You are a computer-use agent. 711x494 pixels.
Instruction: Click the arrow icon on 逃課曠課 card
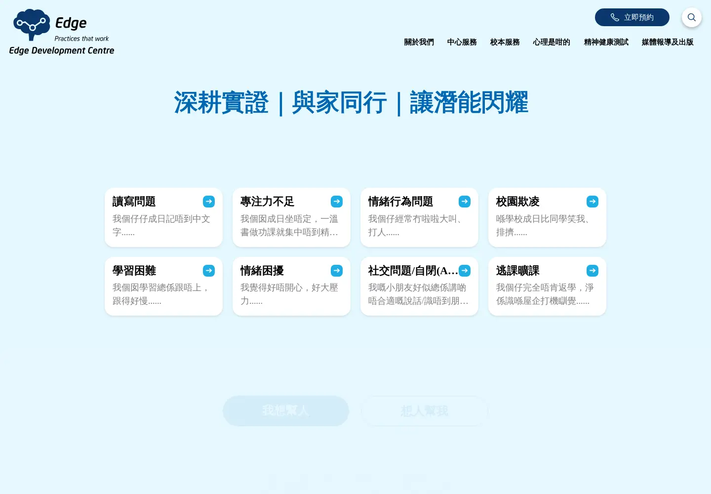[592, 271]
